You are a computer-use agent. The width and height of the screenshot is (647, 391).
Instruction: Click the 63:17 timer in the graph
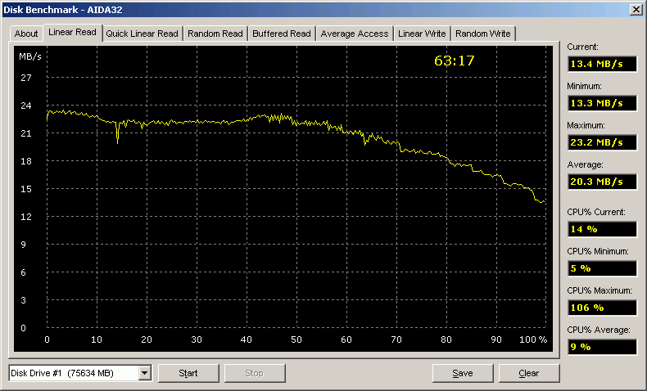click(x=455, y=61)
